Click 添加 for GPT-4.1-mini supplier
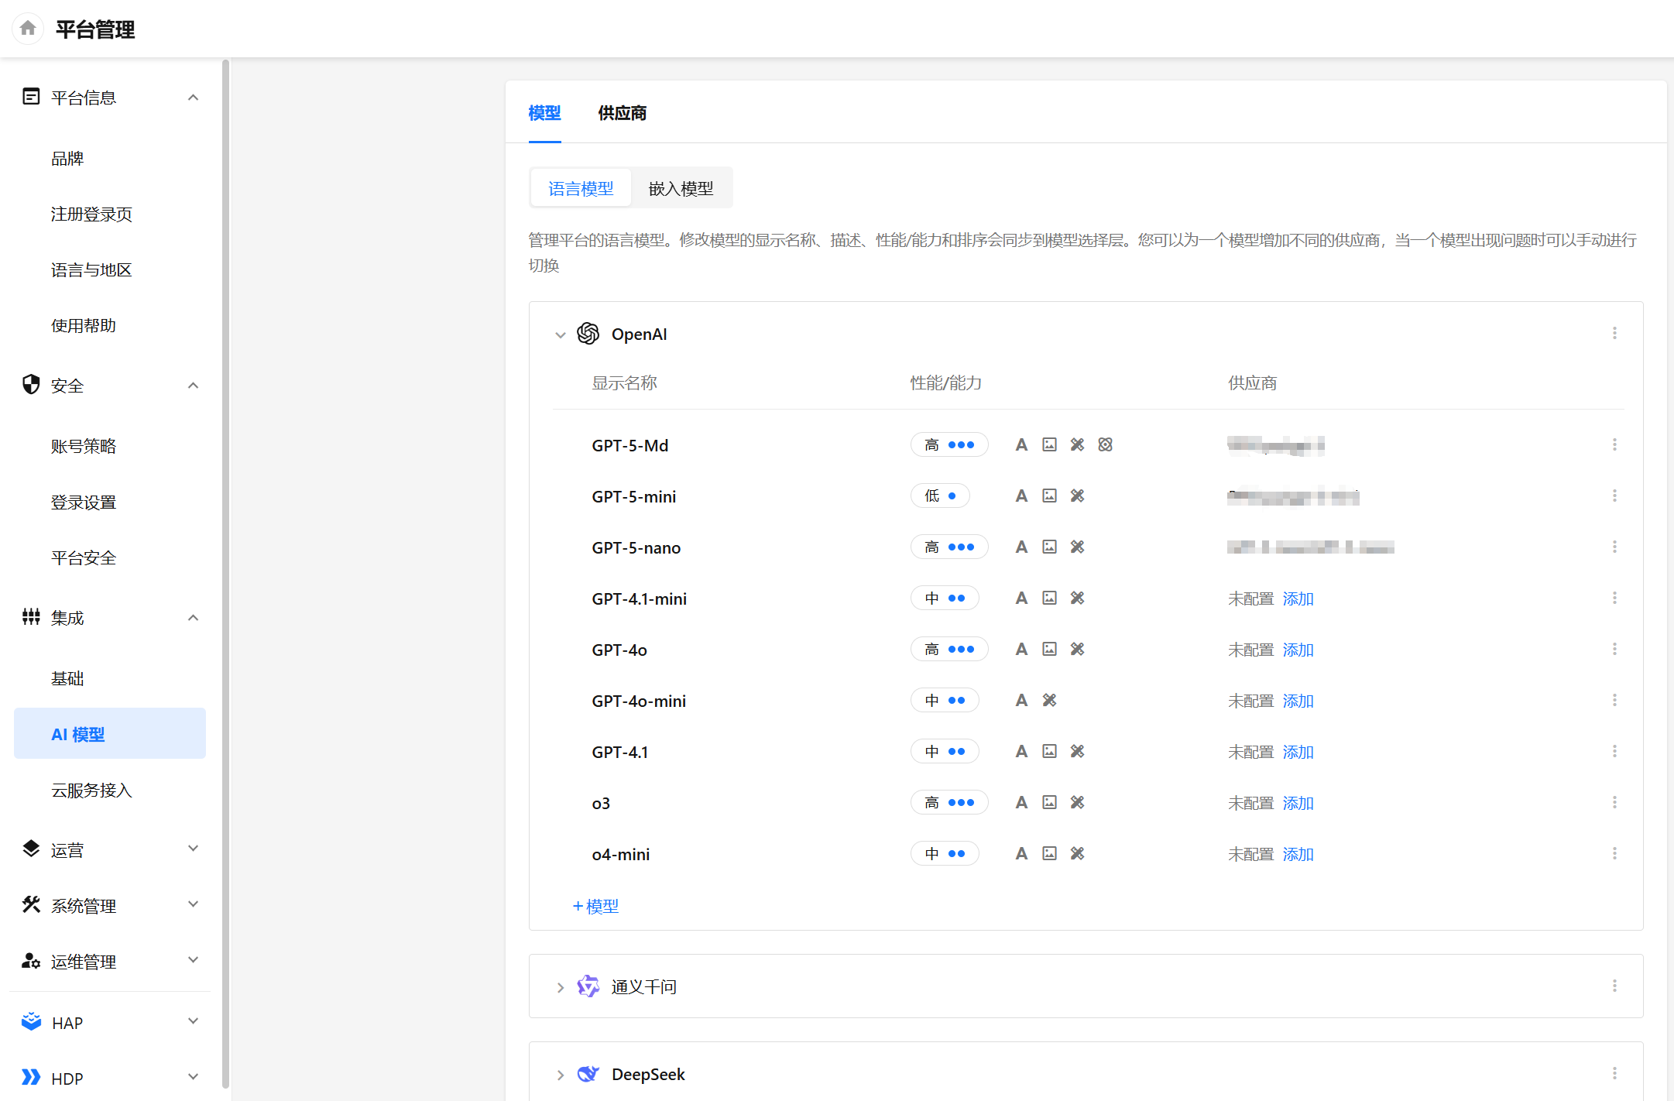 (x=1298, y=599)
